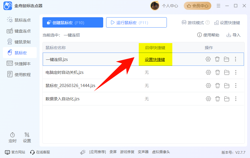Click the user avatar picture
The height and width of the screenshot is (158, 250).
click(155, 6)
